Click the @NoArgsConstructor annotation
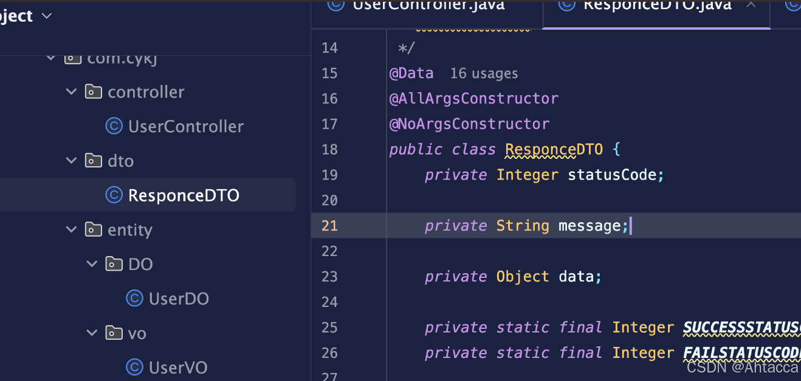Image resolution: width=801 pixels, height=381 pixels. (x=469, y=124)
